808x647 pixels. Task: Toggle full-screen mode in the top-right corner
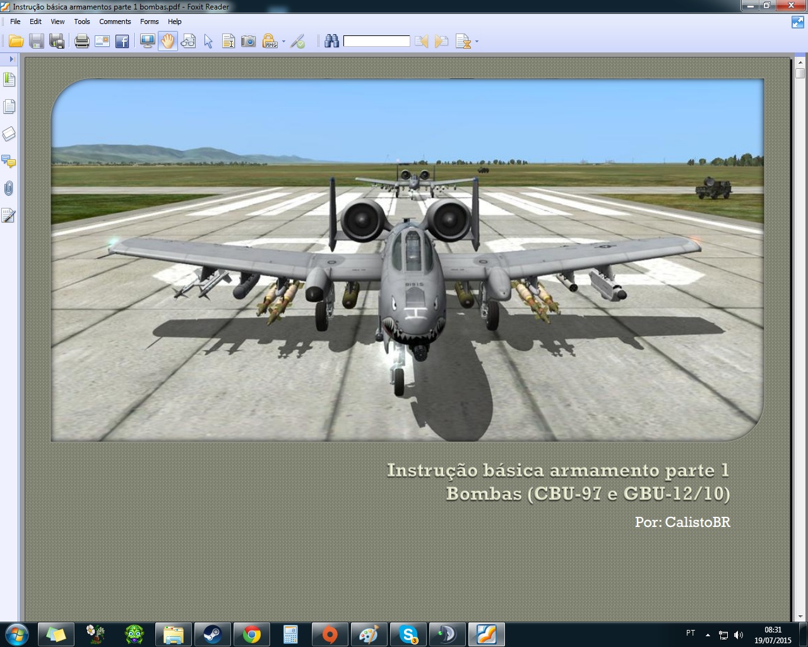coord(797,22)
